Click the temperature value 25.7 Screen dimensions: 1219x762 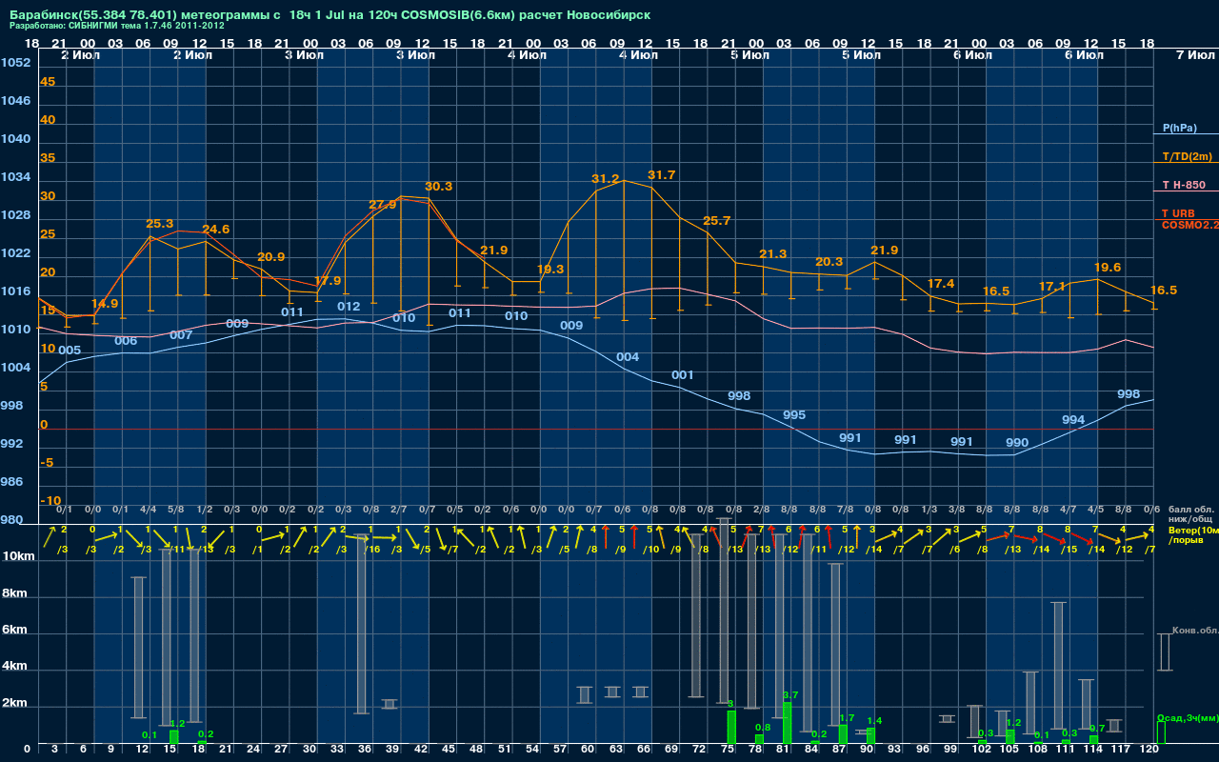[716, 221]
